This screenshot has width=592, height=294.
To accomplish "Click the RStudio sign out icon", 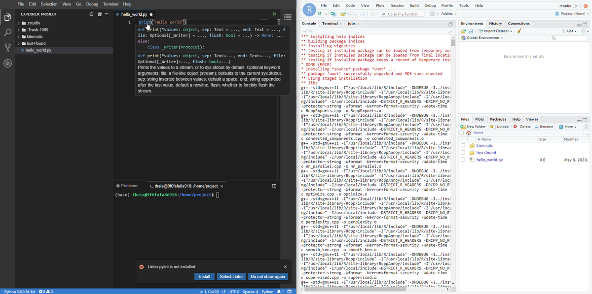I will 575,5.
